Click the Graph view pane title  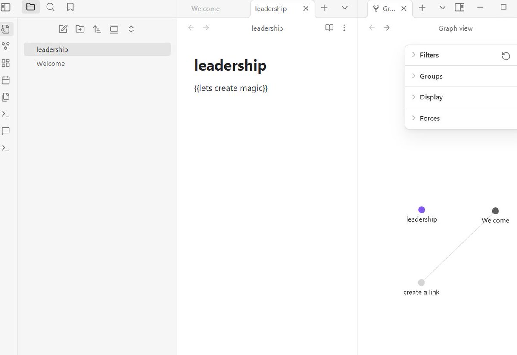click(x=455, y=28)
